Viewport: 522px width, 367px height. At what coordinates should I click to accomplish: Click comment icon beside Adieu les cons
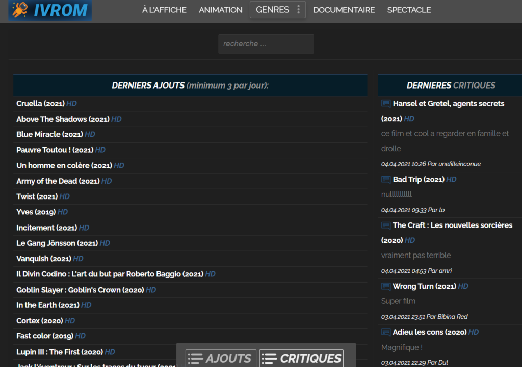point(386,332)
